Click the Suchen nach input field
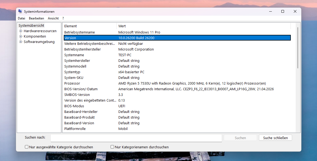The image size is (317, 161). (x=136, y=138)
